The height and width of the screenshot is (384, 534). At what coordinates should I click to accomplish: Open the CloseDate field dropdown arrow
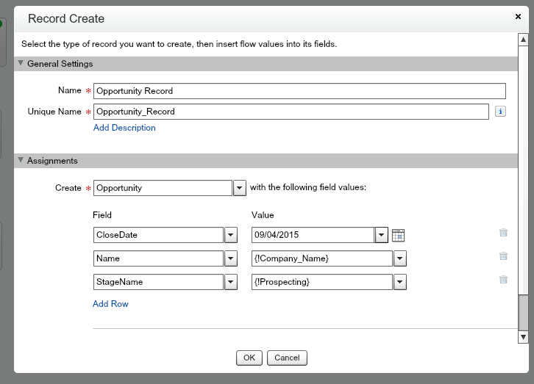[230, 235]
